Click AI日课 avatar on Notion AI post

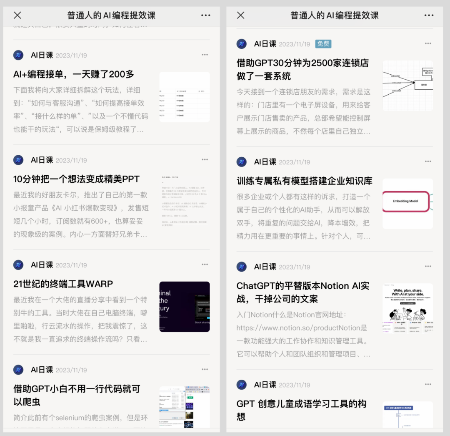[242, 267]
